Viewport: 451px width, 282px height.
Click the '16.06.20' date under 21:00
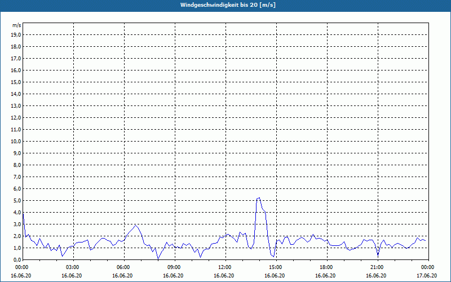(x=376, y=276)
